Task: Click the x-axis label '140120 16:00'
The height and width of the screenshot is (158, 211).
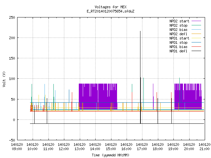Action: (x=126, y=147)
